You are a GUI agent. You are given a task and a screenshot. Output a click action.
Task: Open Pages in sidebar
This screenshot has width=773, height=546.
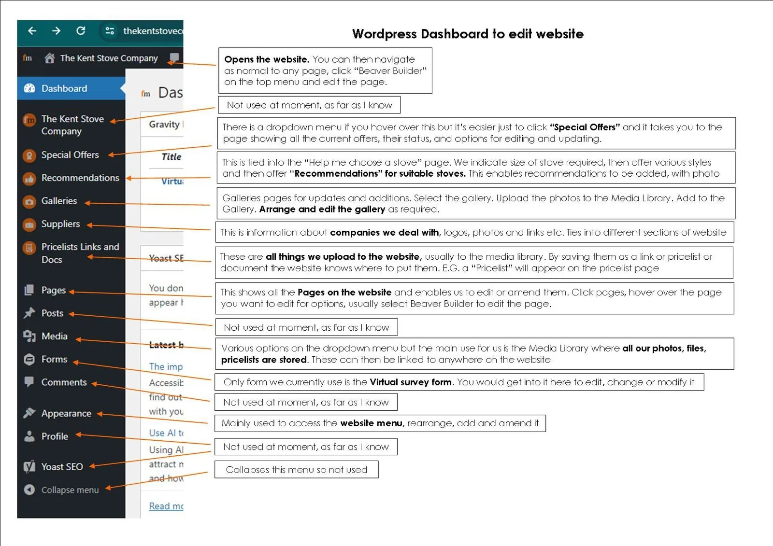coord(53,290)
